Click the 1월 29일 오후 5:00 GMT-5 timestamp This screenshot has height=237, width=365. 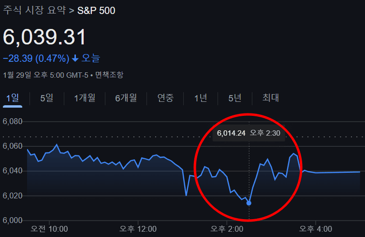click(x=45, y=75)
